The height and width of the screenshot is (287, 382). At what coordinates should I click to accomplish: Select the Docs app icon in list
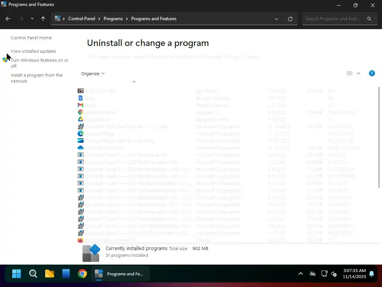click(81, 98)
